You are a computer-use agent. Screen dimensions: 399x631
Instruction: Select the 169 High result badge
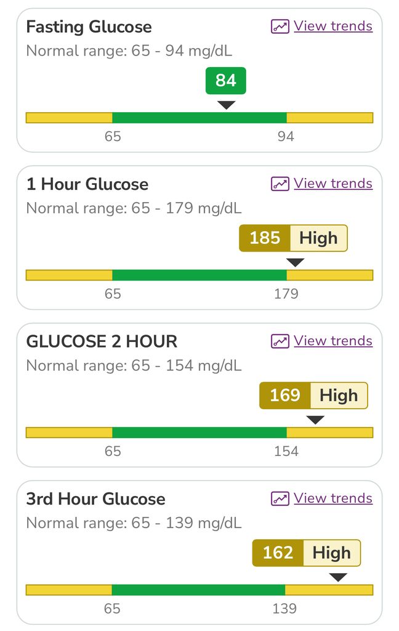click(x=313, y=395)
